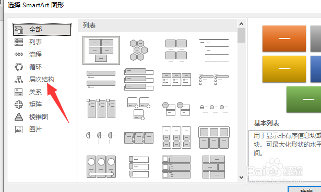Click the 列表 section header in gallery

pos(158,25)
